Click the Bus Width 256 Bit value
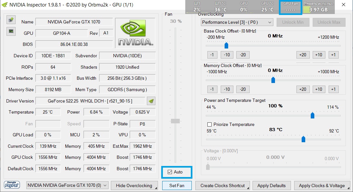Screen dimensions: 353x192 (x=127, y=78)
